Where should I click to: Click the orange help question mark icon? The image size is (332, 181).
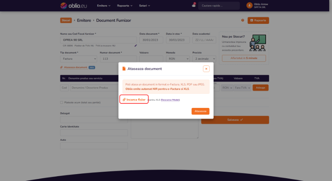(243, 20)
